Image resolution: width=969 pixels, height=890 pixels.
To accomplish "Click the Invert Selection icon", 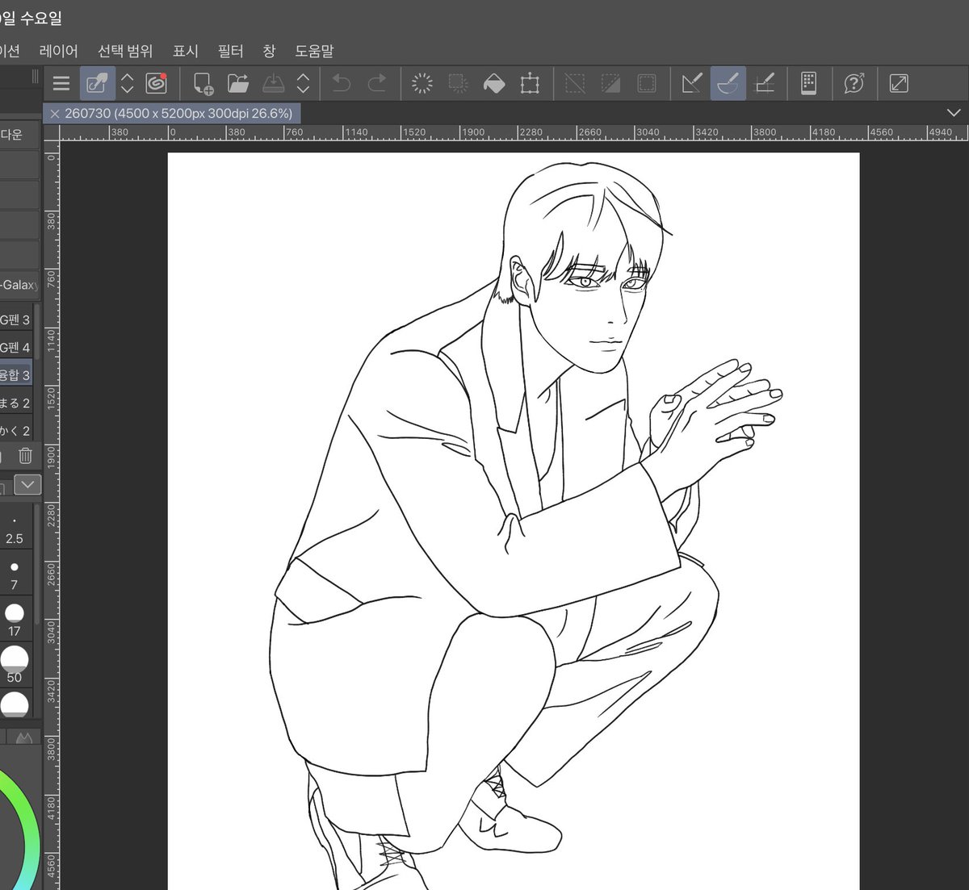I will pyautogui.click(x=611, y=83).
